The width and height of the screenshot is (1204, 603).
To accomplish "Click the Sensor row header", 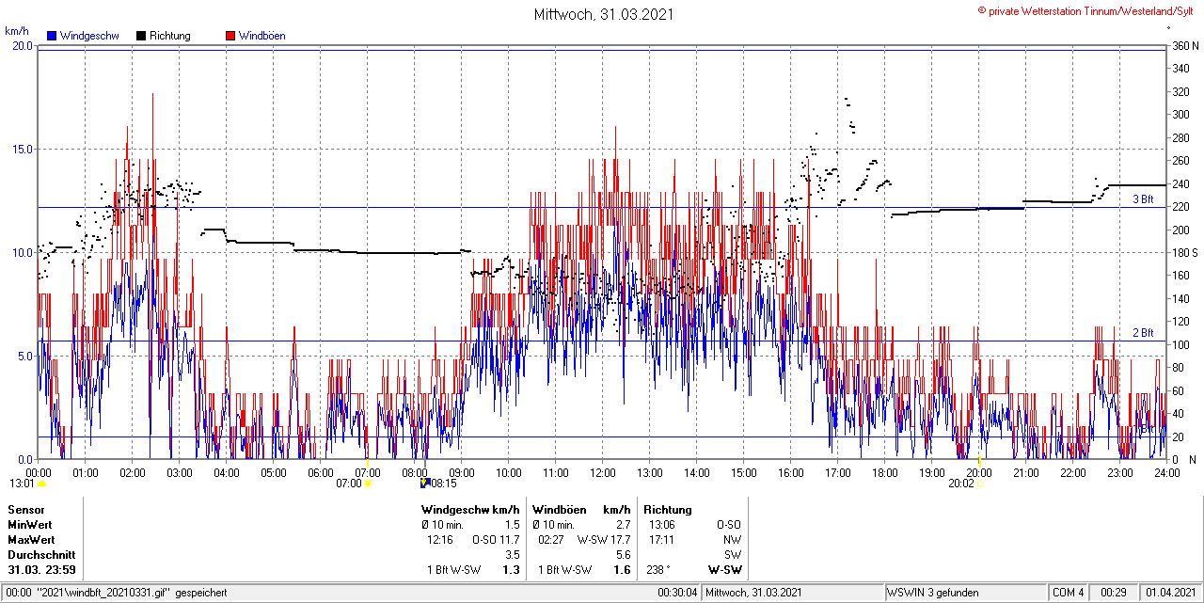I will [x=26, y=509].
